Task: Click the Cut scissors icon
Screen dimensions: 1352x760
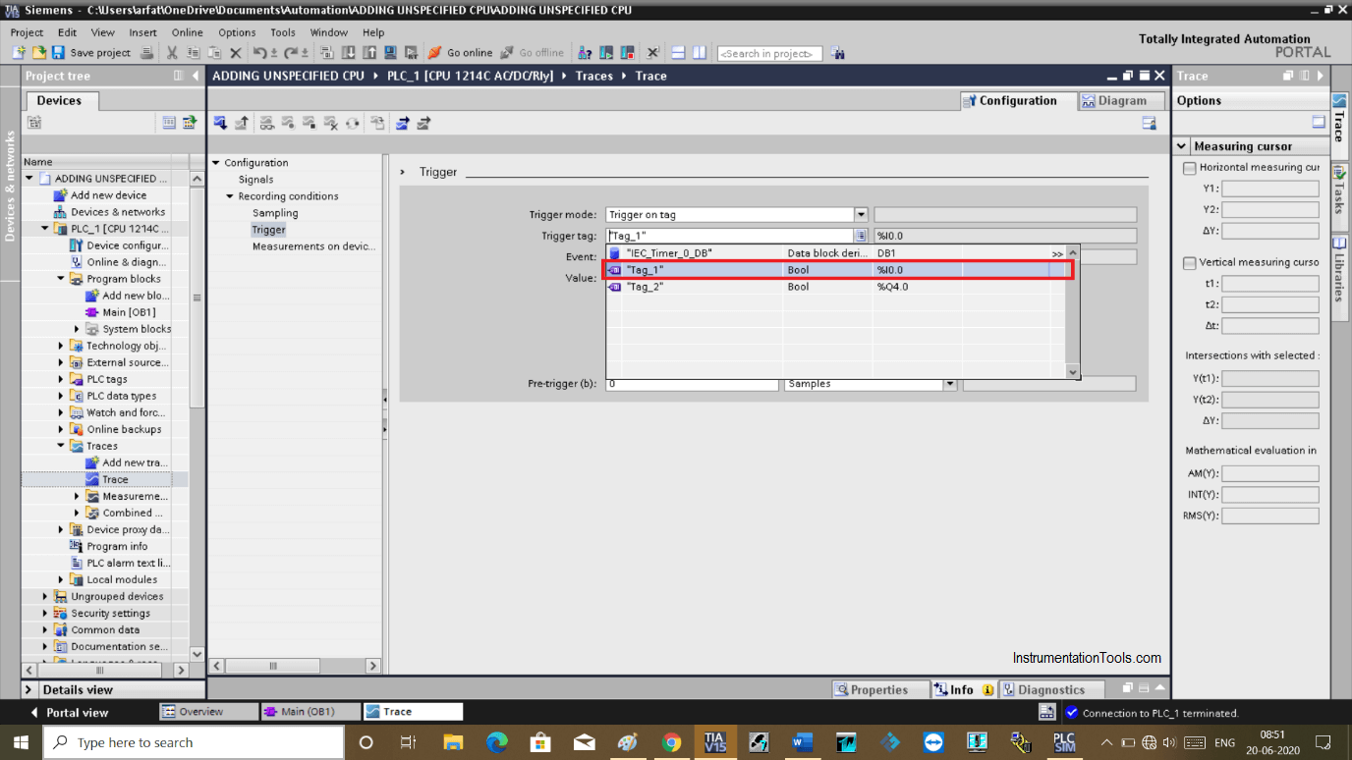Action: pos(172,53)
